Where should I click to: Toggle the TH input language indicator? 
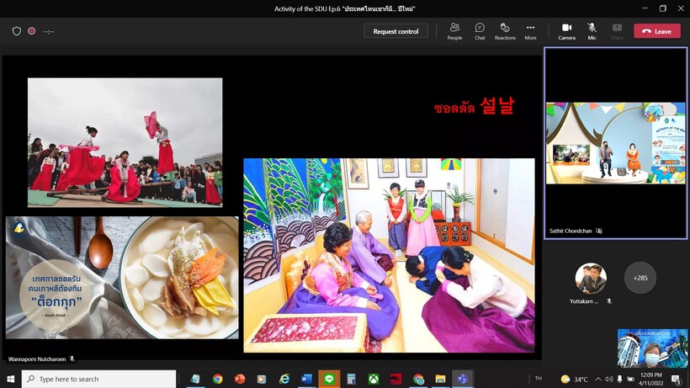coord(539,380)
